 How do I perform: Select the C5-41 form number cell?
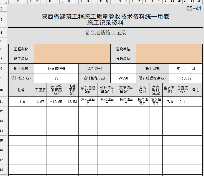194,8
